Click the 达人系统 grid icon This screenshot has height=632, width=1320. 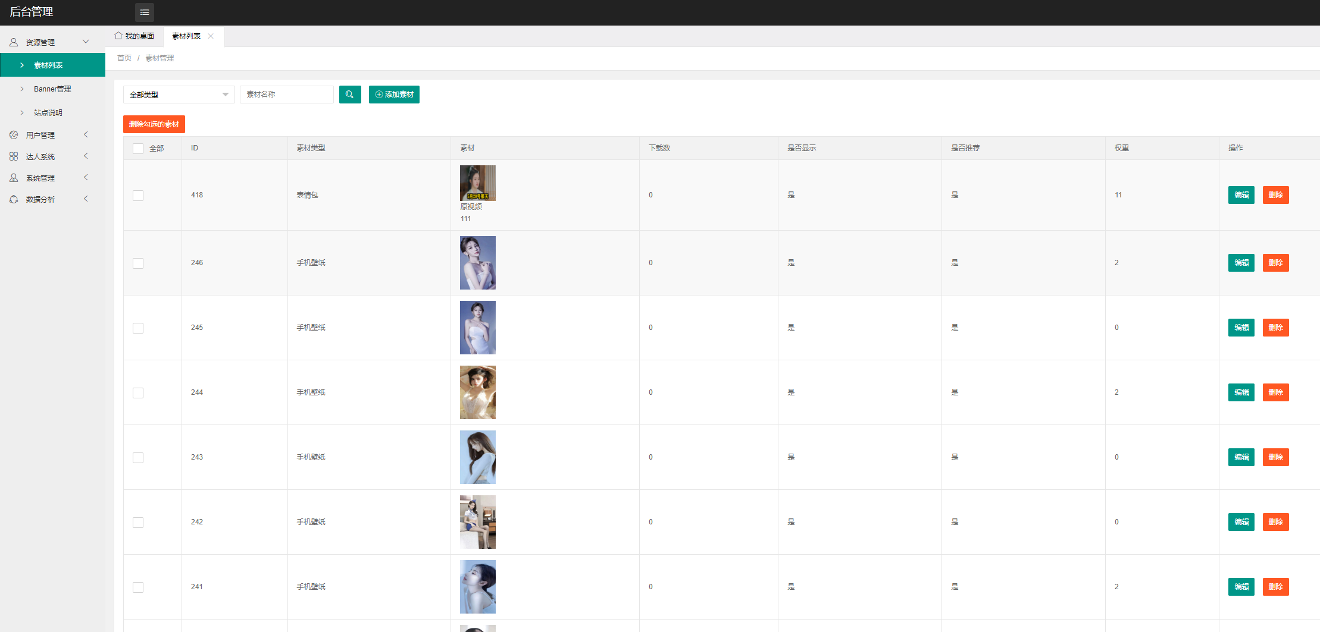(14, 156)
